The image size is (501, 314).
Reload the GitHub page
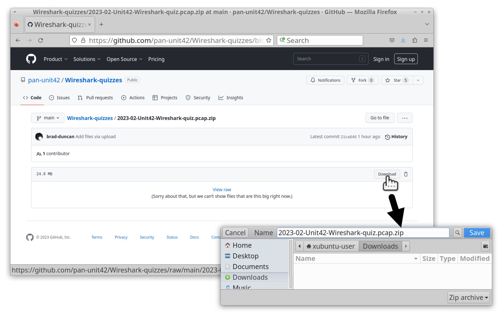pos(40,40)
